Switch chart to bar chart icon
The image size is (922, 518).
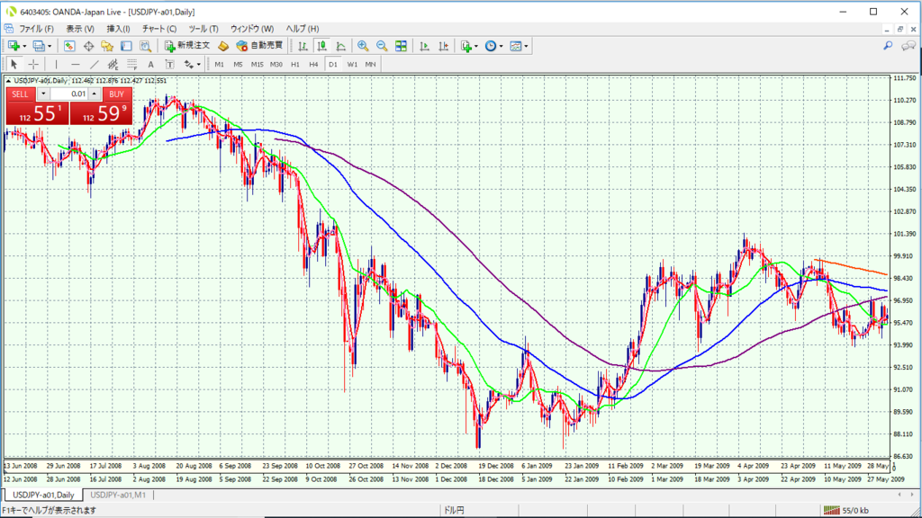coord(303,46)
